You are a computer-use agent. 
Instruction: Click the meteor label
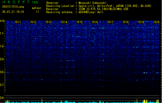pos(37,8)
